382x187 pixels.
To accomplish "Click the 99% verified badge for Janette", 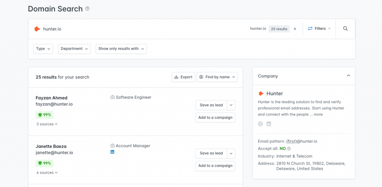I will 45,164.
